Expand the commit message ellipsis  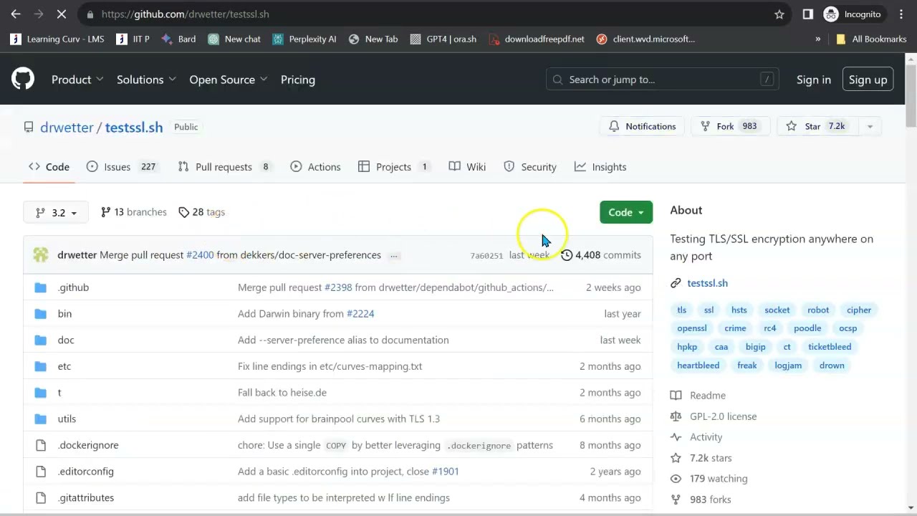394,256
